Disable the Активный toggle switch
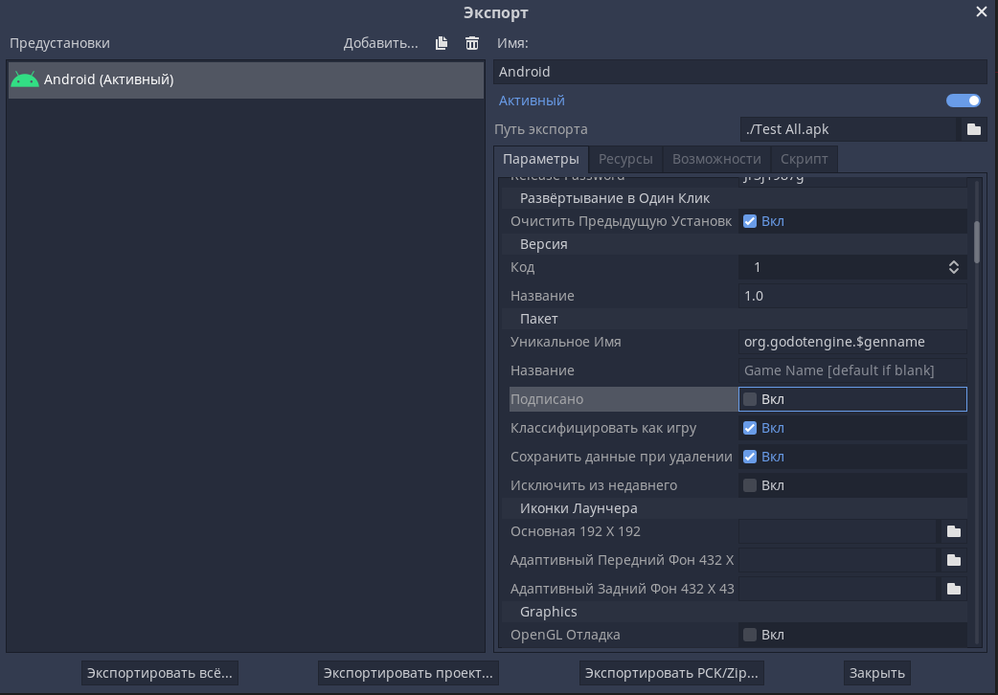998x695 pixels. click(963, 101)
